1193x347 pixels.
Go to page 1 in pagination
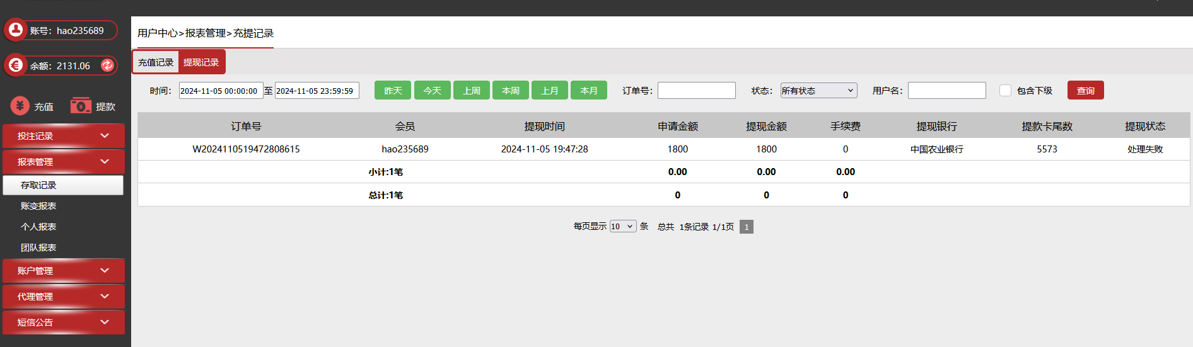click(x=746, y=227)
